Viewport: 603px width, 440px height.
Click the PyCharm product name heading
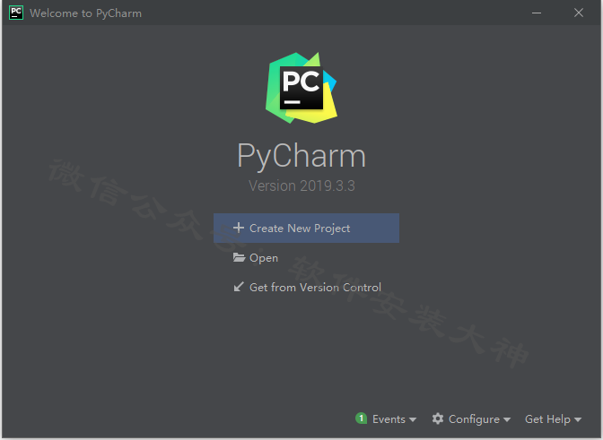(301, 156)
